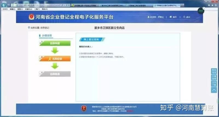Go back with the browser back arrow
This screenshot has width=219, height=117.
[4, 5]
